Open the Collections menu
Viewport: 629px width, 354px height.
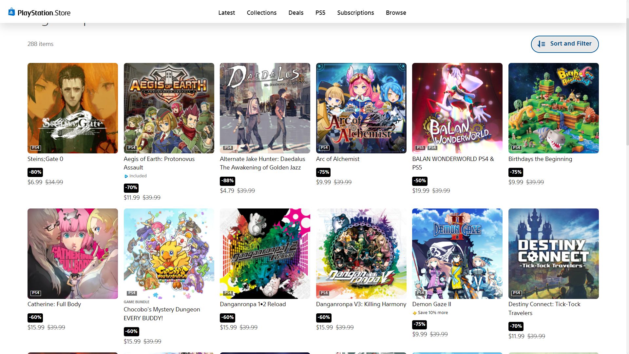click(x=261, y=13)
